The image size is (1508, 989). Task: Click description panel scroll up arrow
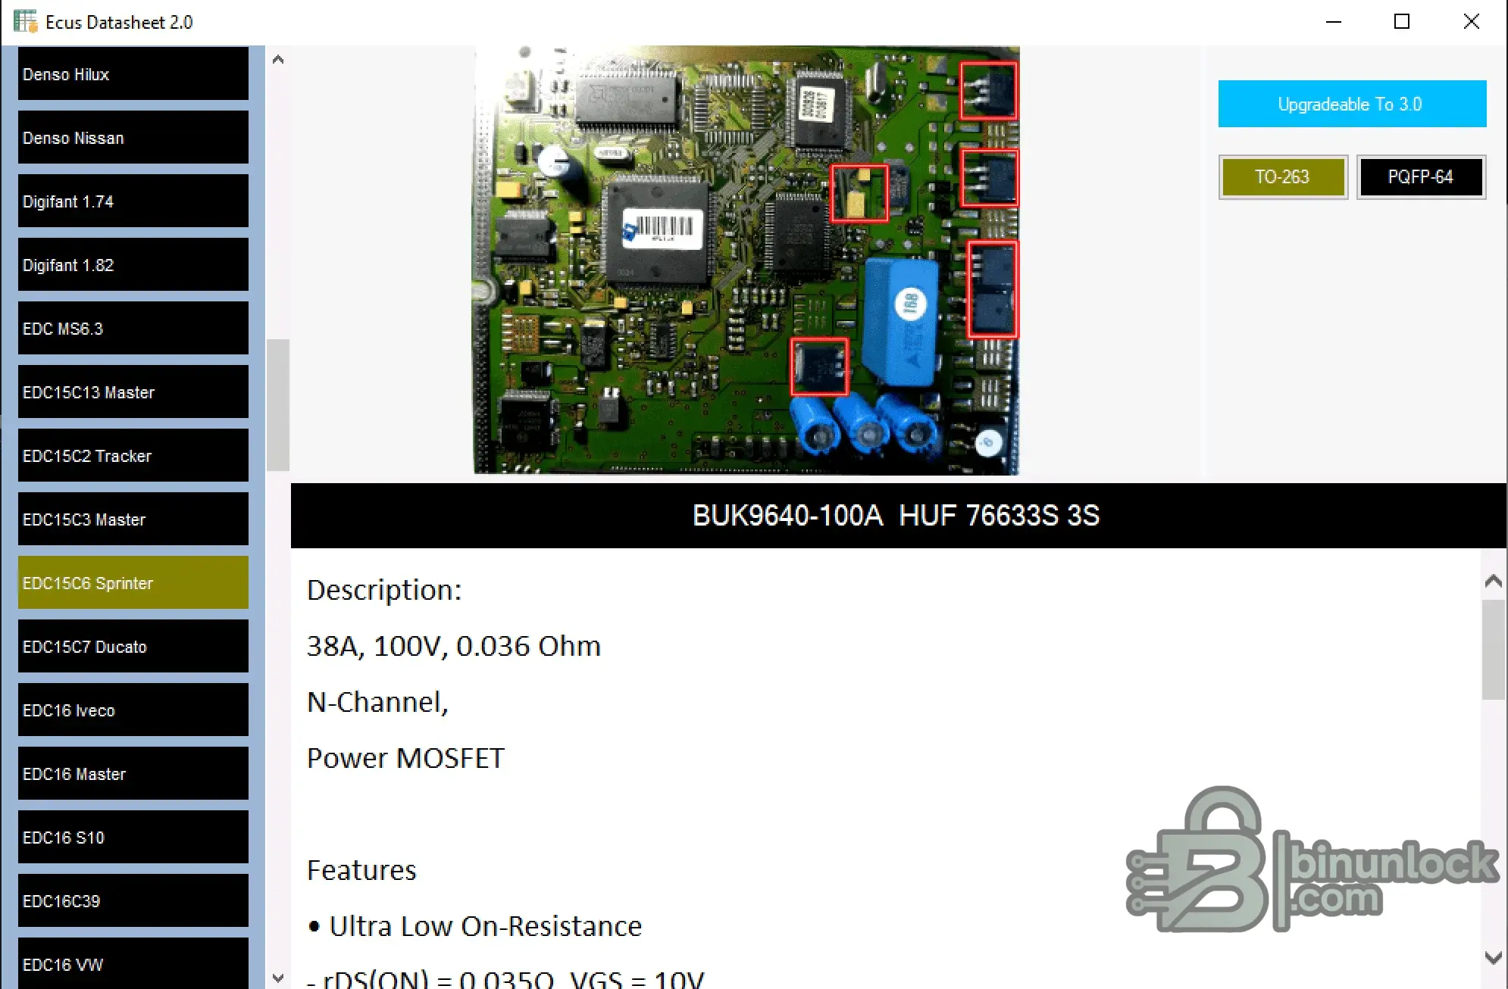click(x=1494, y=582)
